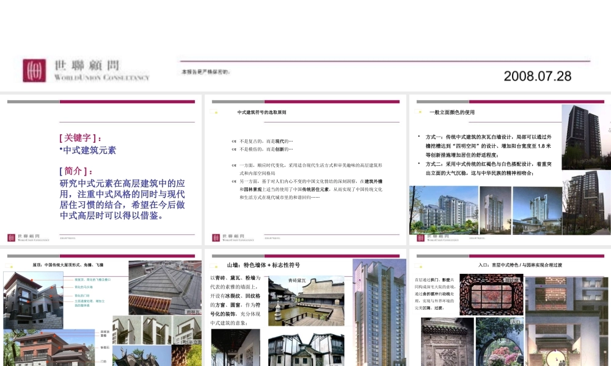Select the 研究中式元素 introduction paragraph
This screenshot has width=611, height=366.
[x=122, y=199]
